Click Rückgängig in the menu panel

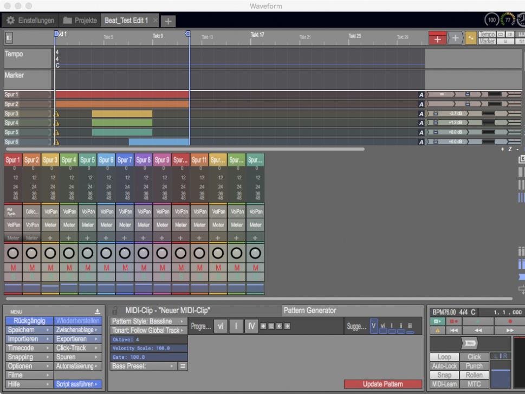tap(30, 322)
